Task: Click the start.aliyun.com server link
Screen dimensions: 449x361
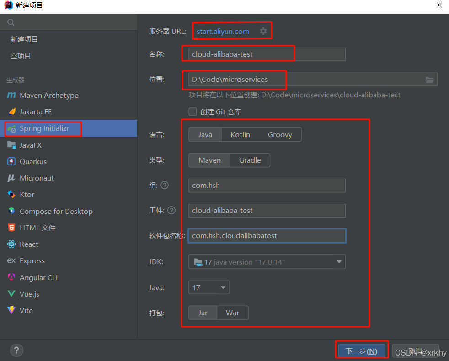Action: (x=223, y=31)
